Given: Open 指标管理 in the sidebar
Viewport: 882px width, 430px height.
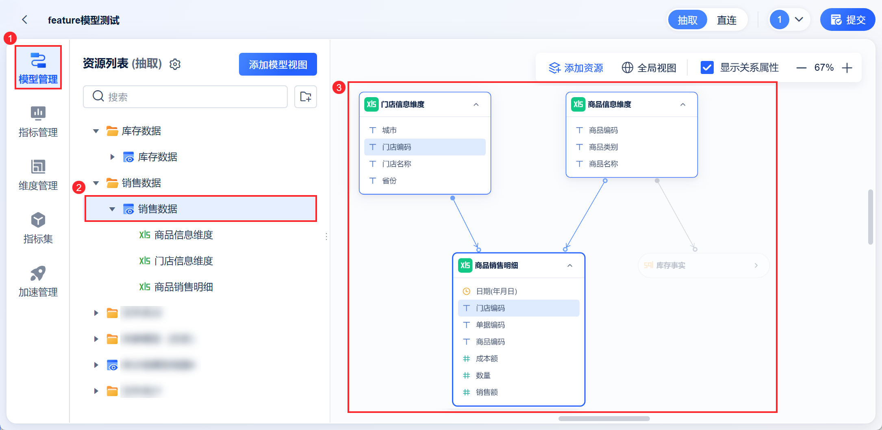Looking at the screenshot, I should (x=38, y=121).
